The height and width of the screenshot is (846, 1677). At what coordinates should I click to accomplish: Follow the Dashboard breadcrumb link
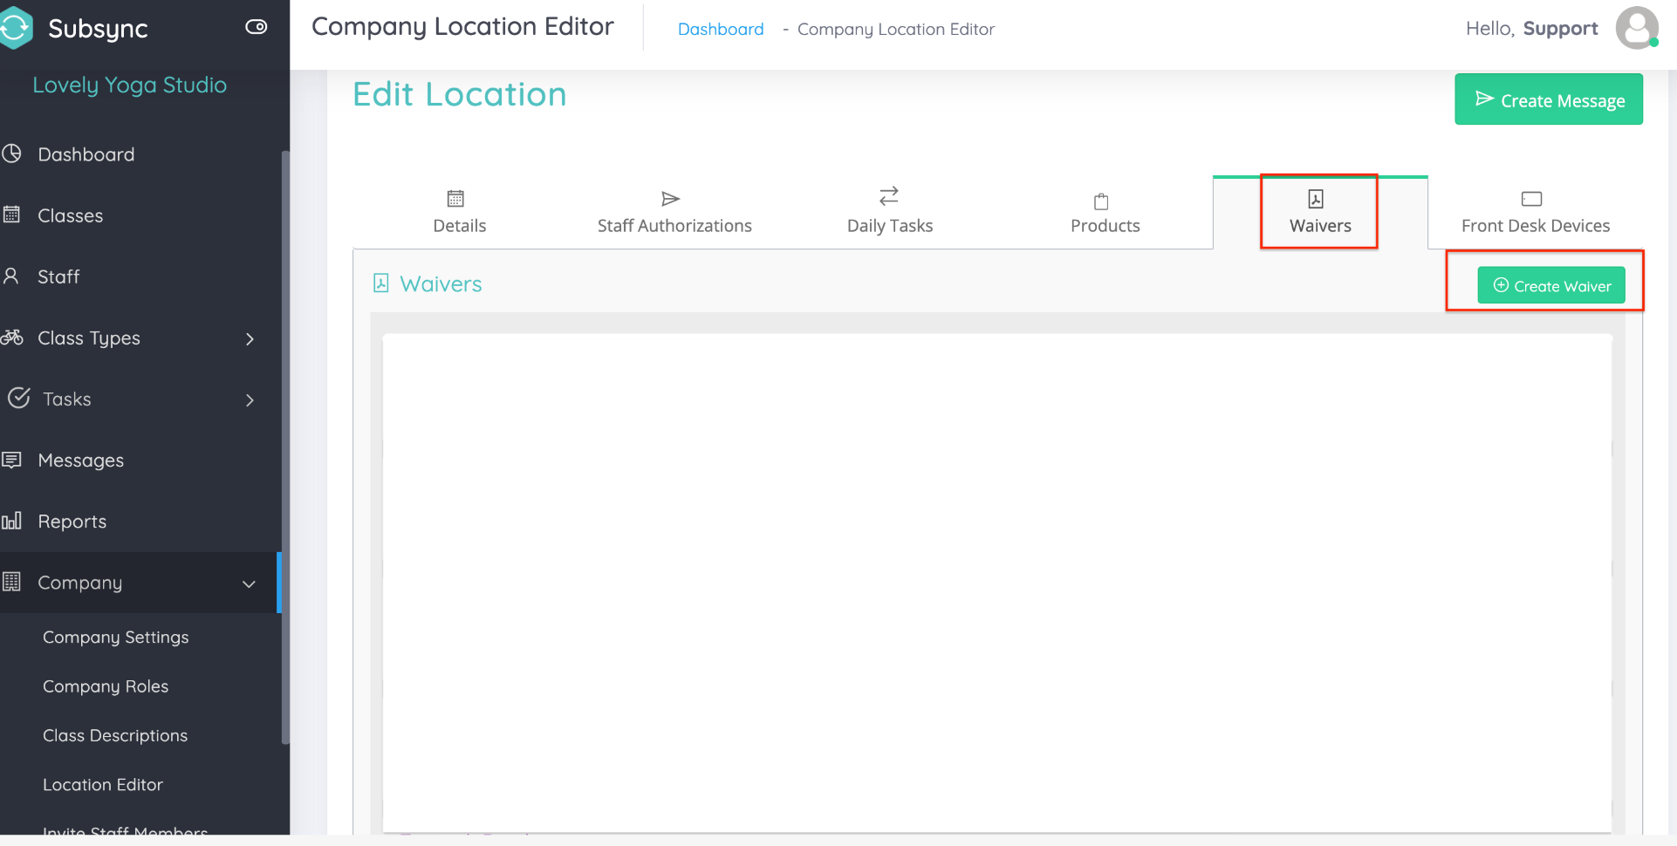pos(720,29)
